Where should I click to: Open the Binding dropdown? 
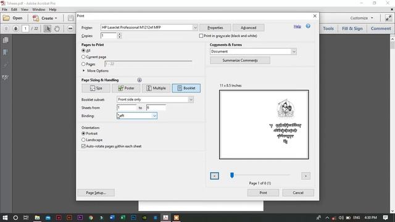(154, 116)
